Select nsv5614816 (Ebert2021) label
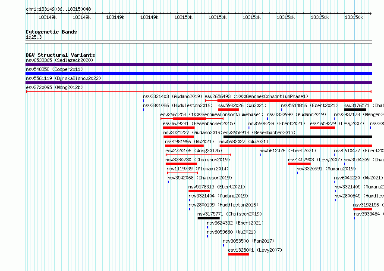 309,105
